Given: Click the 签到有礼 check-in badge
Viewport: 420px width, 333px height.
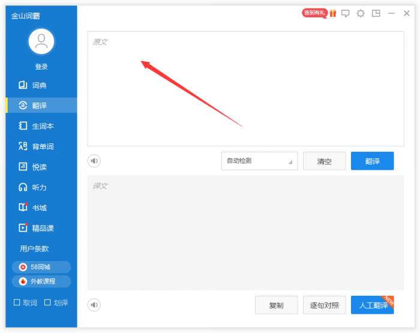Looking at the screenshot, I should click(314, 13).
